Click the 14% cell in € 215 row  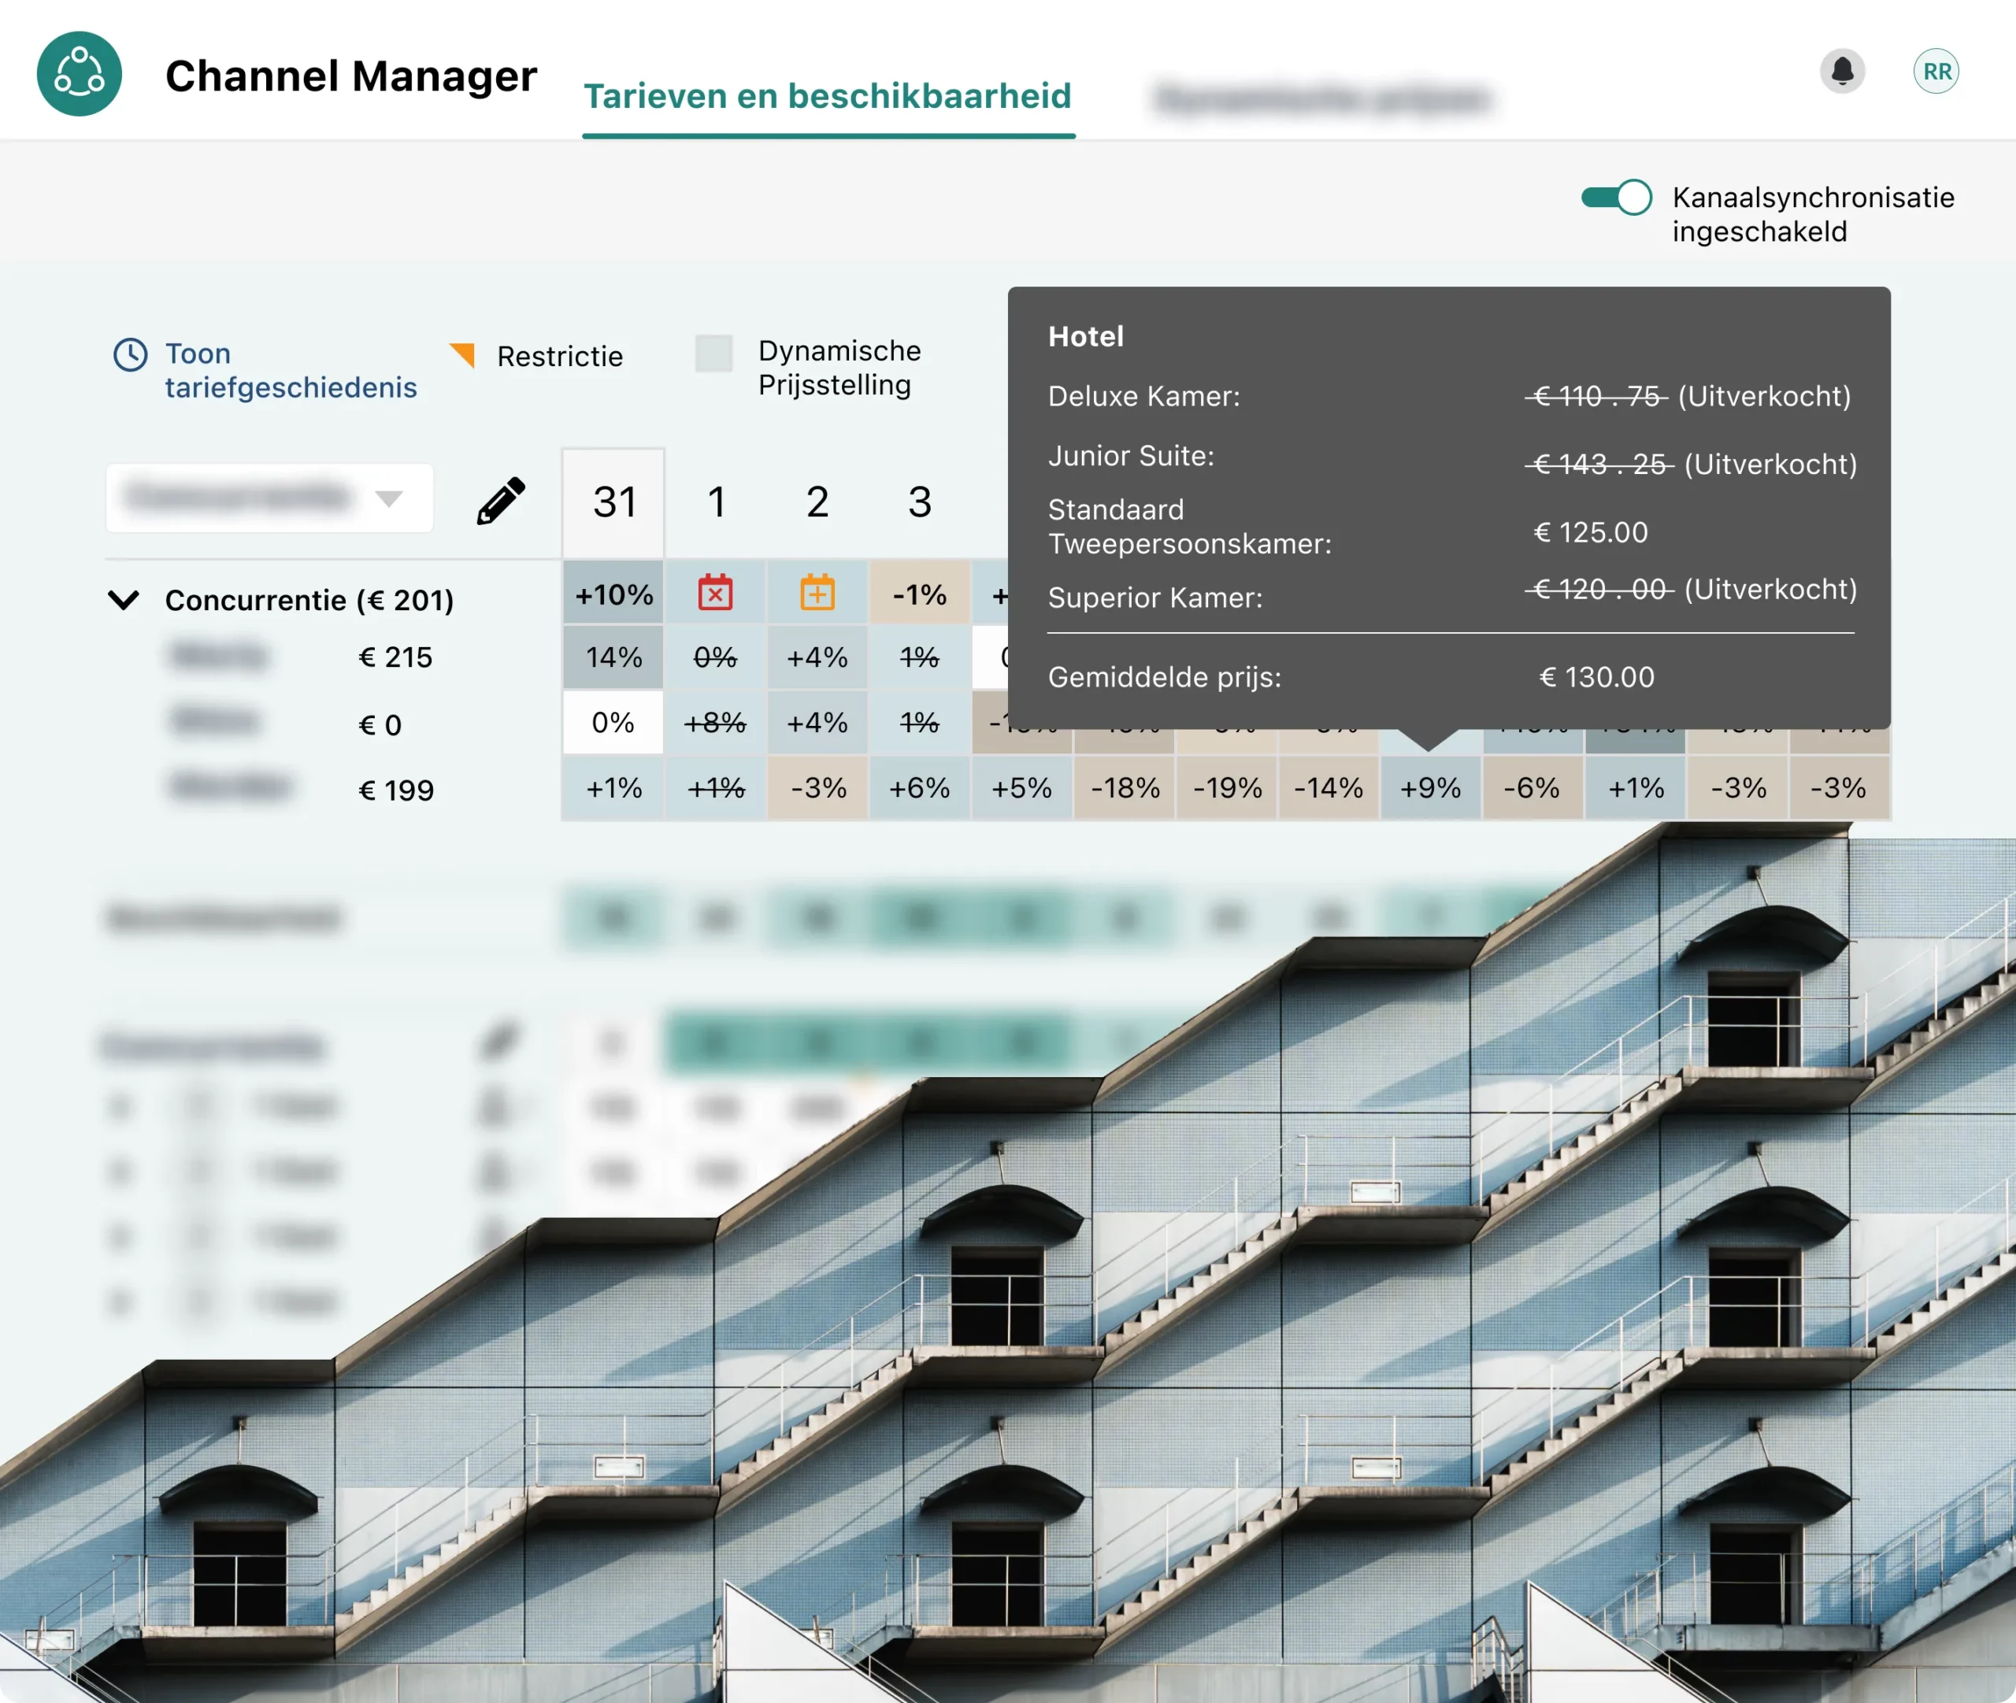click(614, 657)
